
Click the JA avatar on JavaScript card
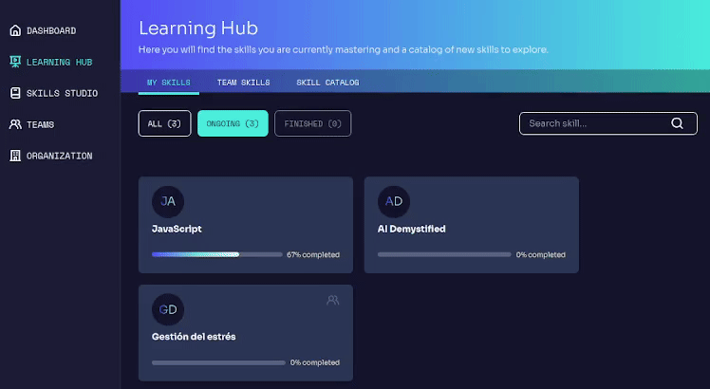(x=168, y=201)
